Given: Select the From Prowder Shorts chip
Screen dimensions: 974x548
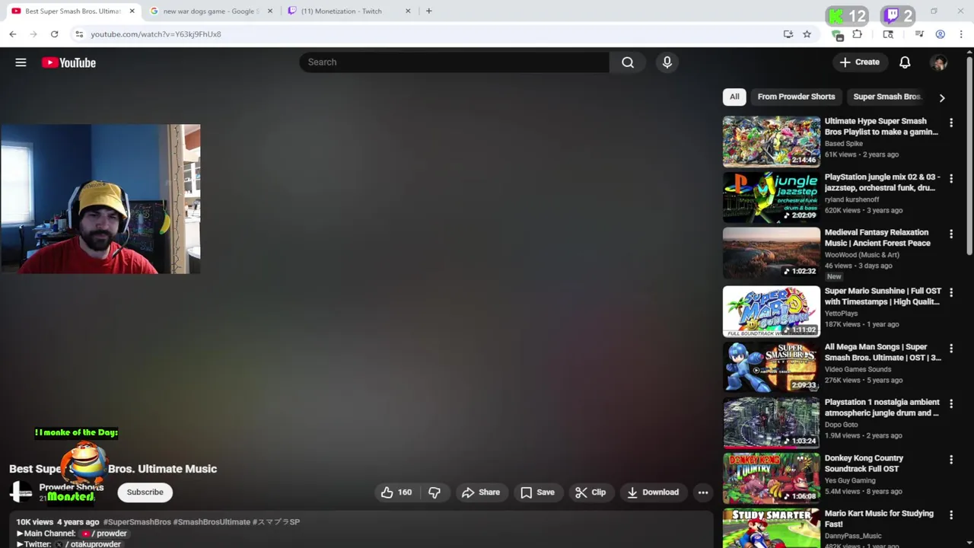Looking at the screenshot, I should [796, 97].
